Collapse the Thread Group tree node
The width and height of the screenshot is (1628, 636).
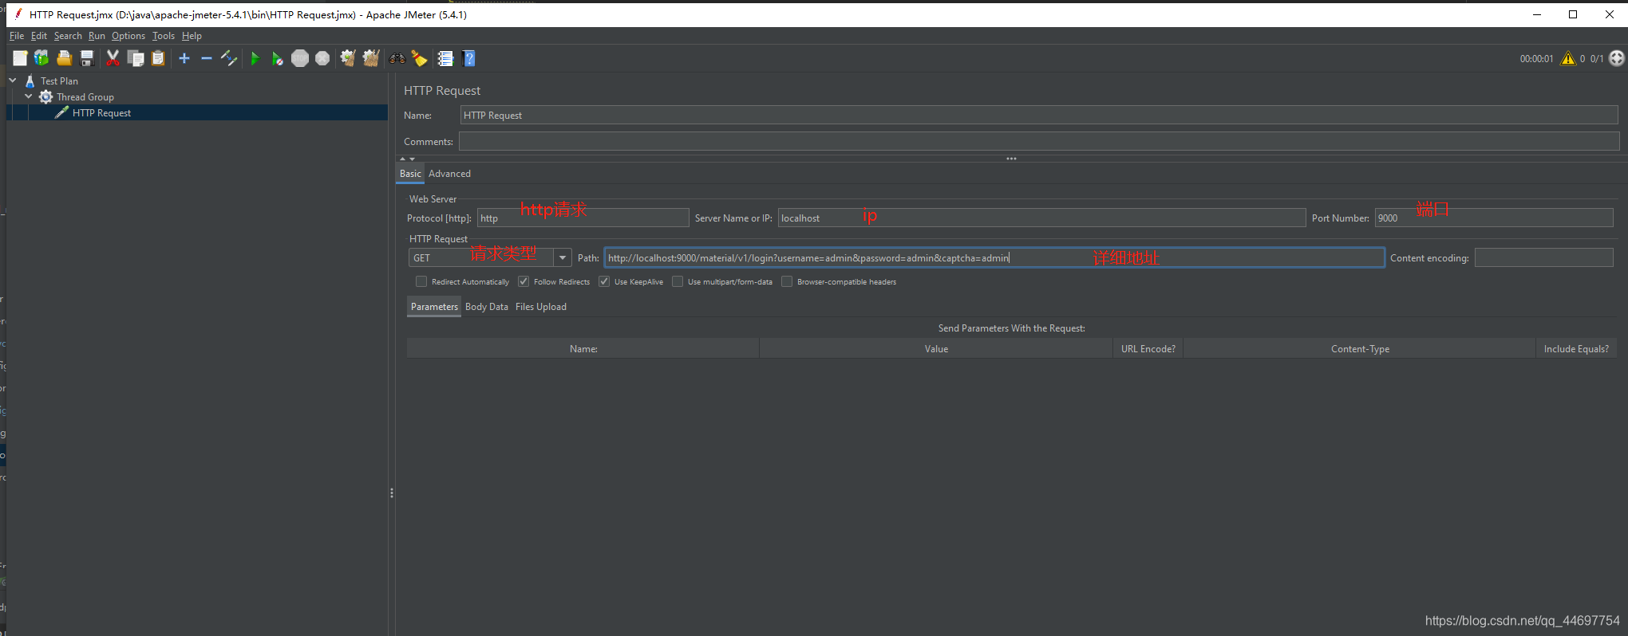[29, 96]
